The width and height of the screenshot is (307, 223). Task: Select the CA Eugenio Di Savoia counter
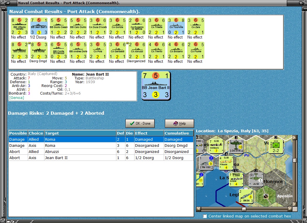point(137,26)
